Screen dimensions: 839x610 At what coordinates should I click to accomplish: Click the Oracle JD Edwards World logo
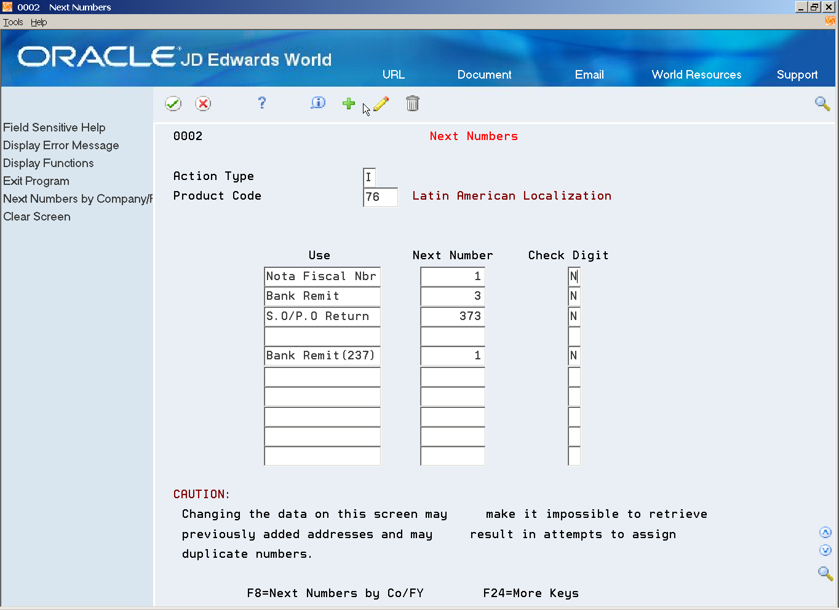175,57
